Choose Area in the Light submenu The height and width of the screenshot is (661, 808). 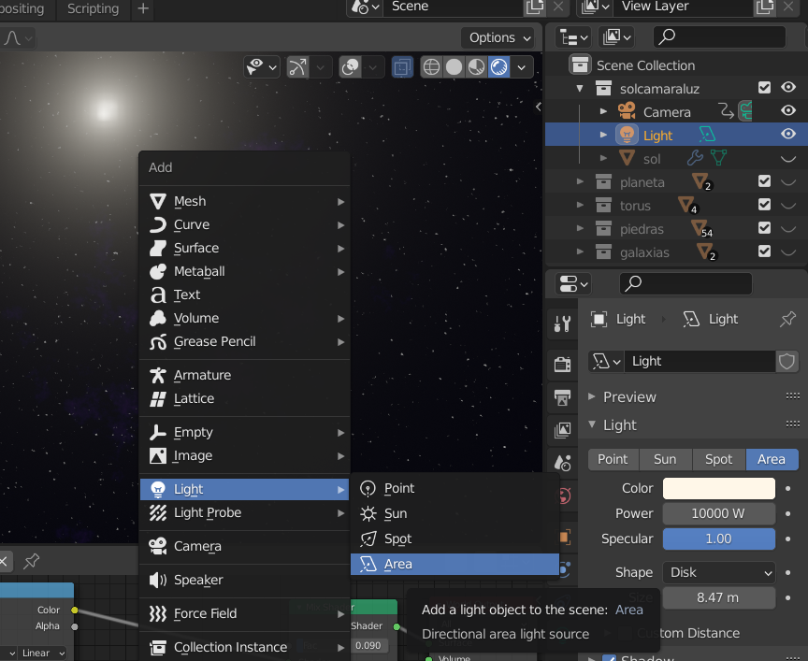click(454, 564)
